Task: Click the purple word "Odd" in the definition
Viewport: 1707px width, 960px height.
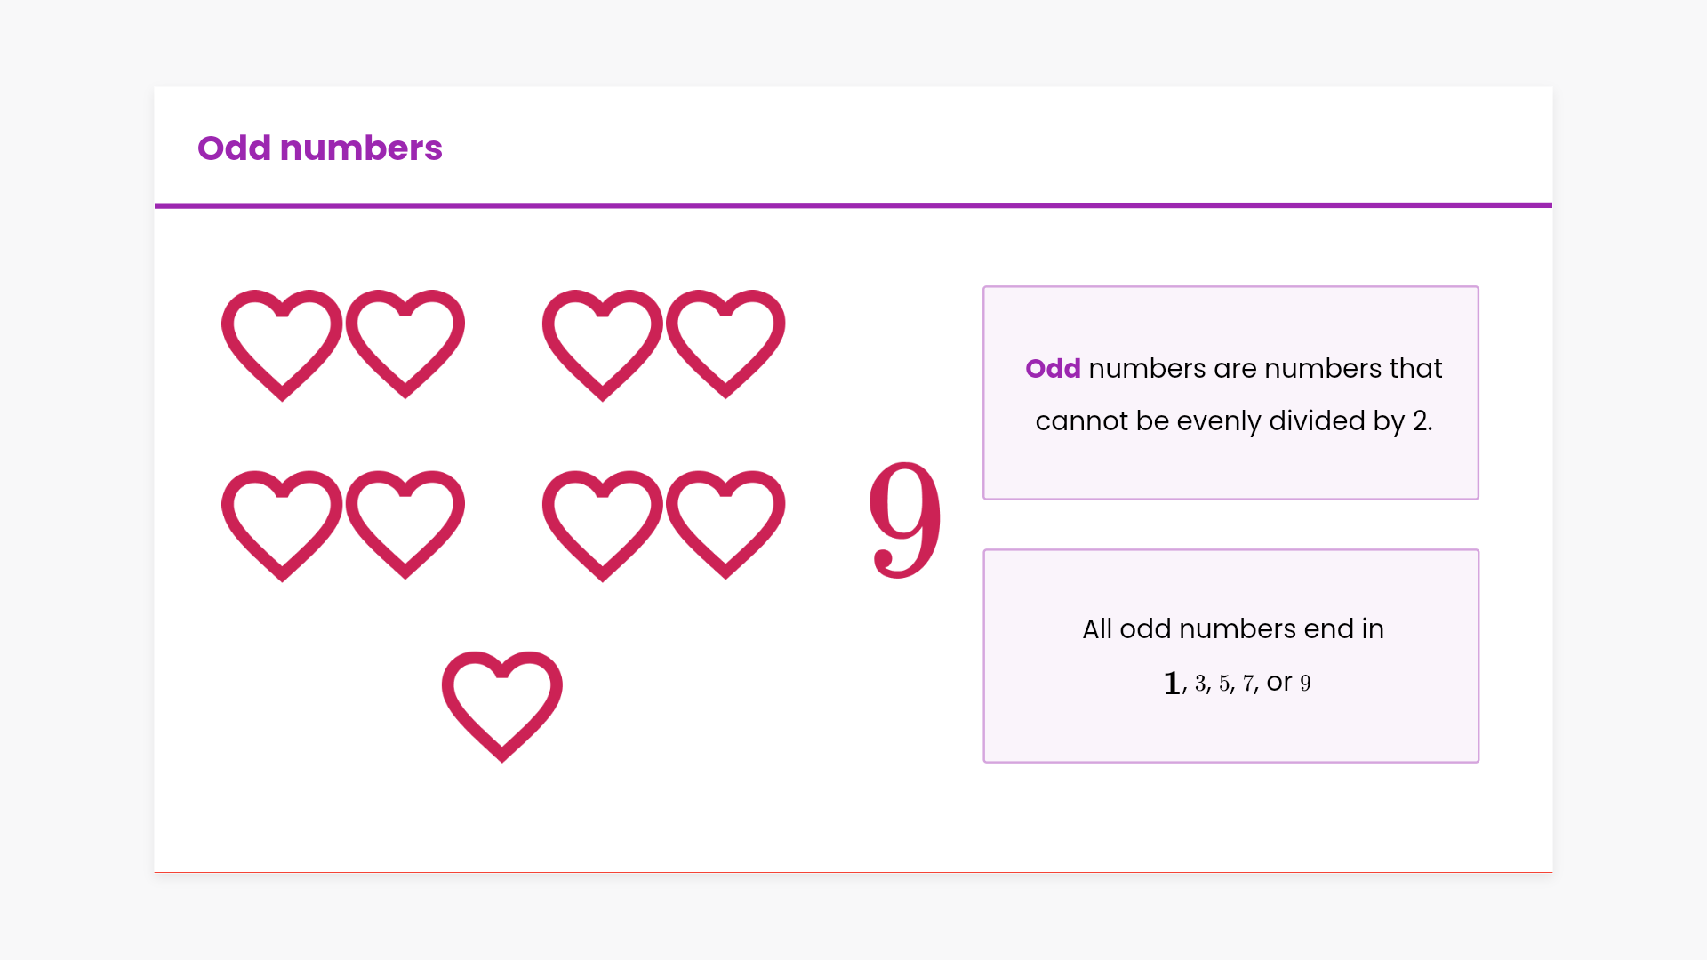Action: [1053, 369]
